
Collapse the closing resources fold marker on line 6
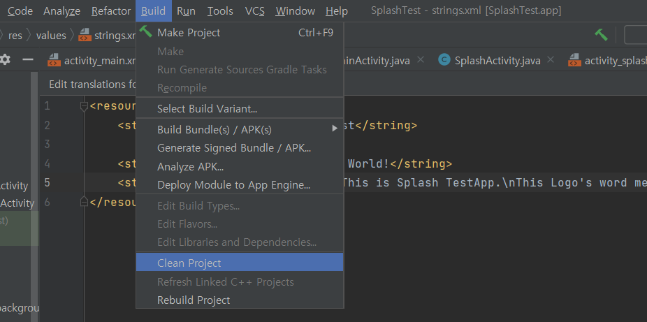(x=85, y=203)
